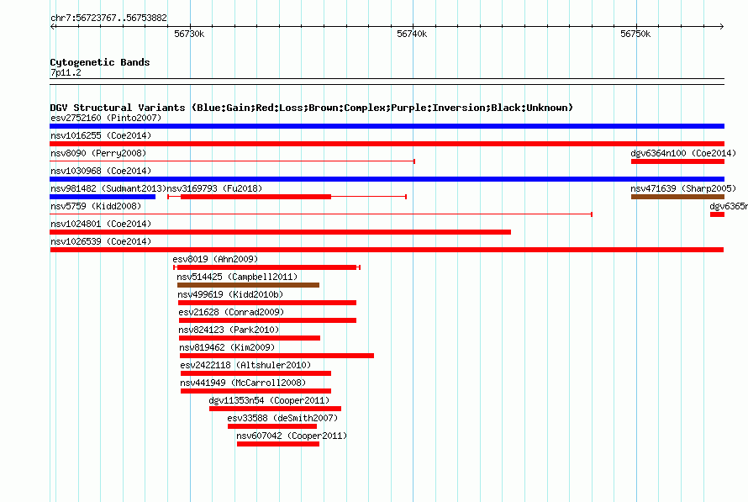Image resolution: width=748 pixels, height=502 pixels.
Task: Click the DGV Structural Variants track title
Action: (312, 108)
